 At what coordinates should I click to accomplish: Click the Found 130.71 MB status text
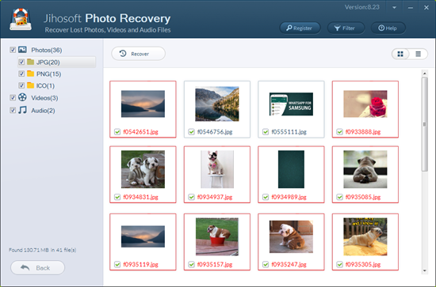[x=42, y=250]
